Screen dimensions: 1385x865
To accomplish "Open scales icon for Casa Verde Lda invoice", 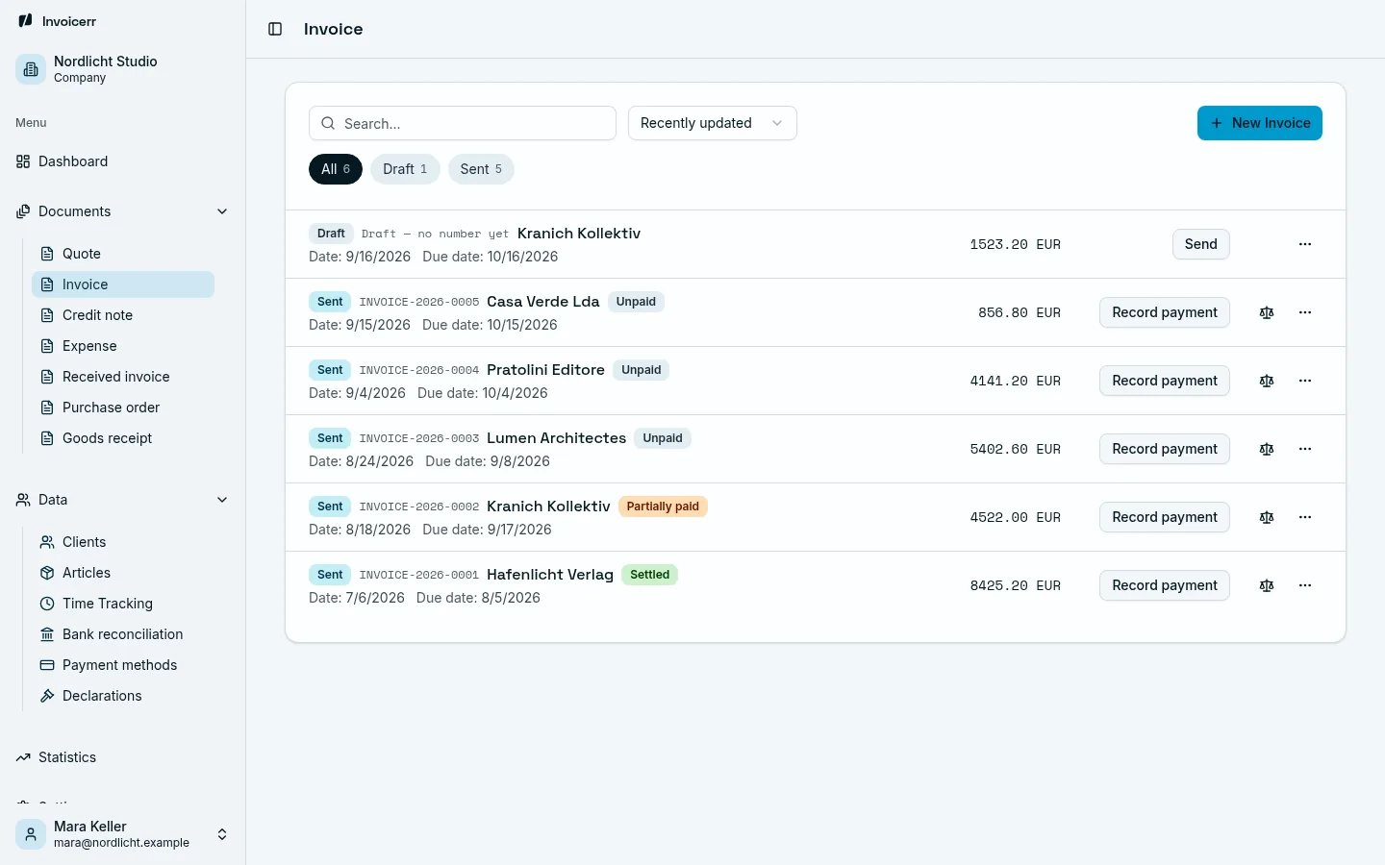I will coord(1267,312).
